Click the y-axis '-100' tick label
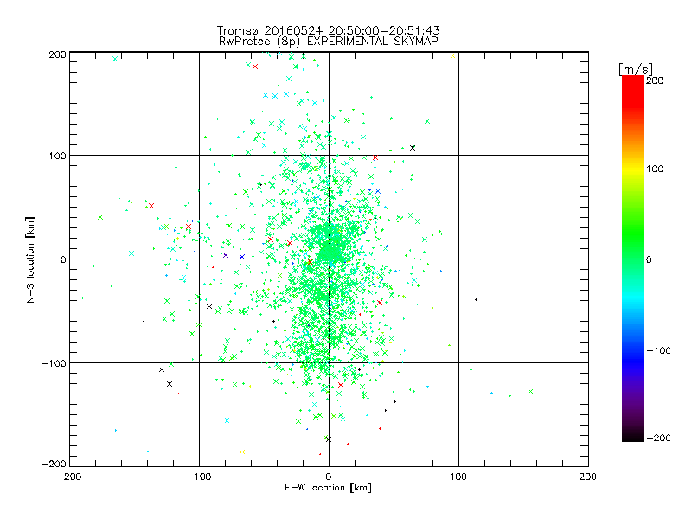This screenshot has height=519, width=692. point(54,363)
